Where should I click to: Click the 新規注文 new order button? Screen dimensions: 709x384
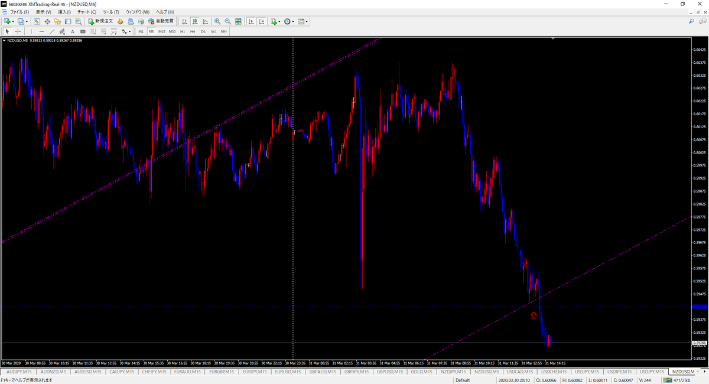(x=100, y=21)
